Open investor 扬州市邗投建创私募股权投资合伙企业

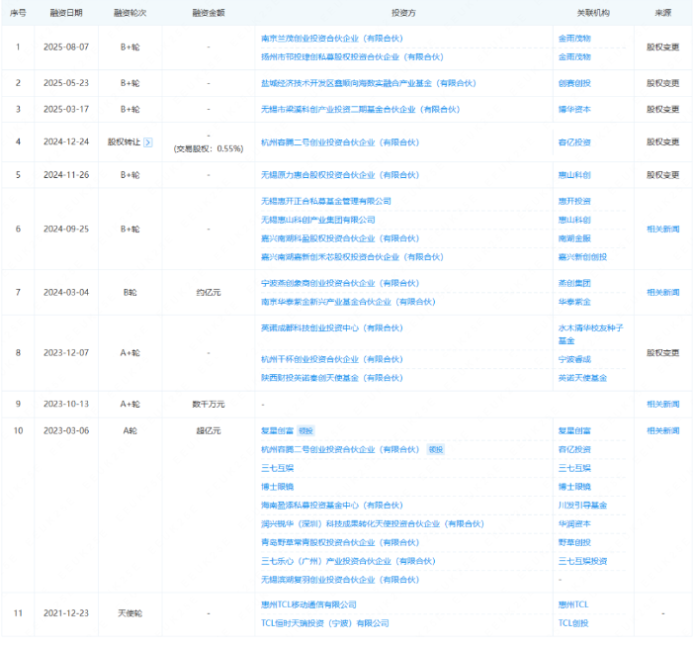pos(352,57)
